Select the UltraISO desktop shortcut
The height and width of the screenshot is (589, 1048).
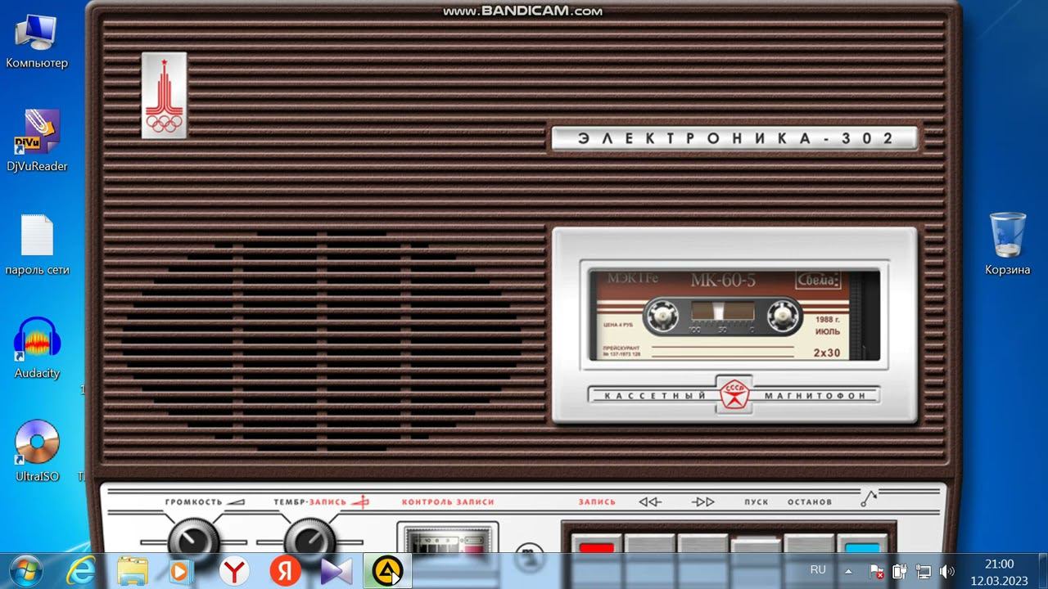(37, 452)
